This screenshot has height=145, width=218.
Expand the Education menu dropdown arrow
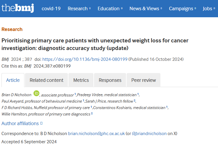pos(122,8)
